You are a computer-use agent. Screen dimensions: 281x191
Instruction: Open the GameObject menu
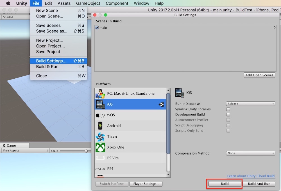click(88, 3)
